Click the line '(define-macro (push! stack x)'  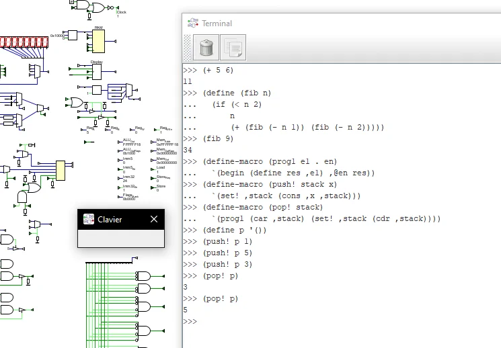tap(270, 185)
